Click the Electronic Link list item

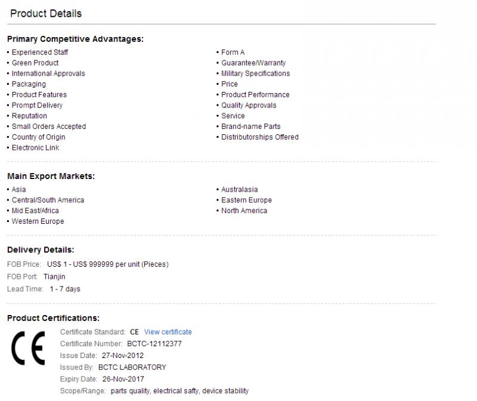(35, 148)
